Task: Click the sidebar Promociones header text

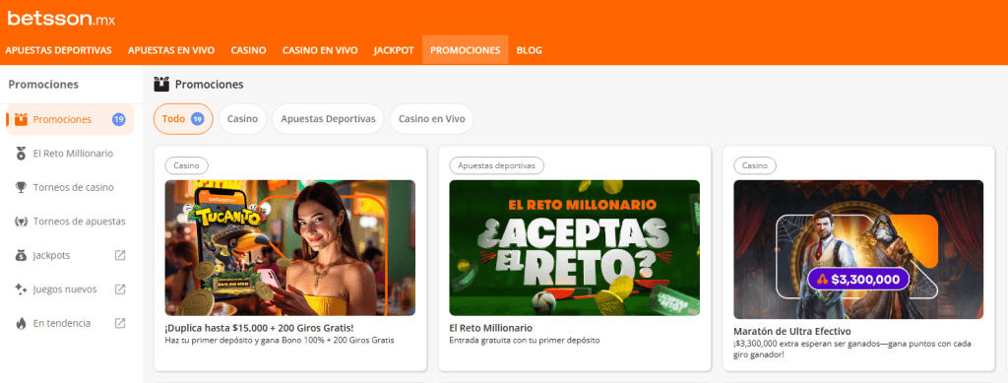Action: click(x=43, y=85)
